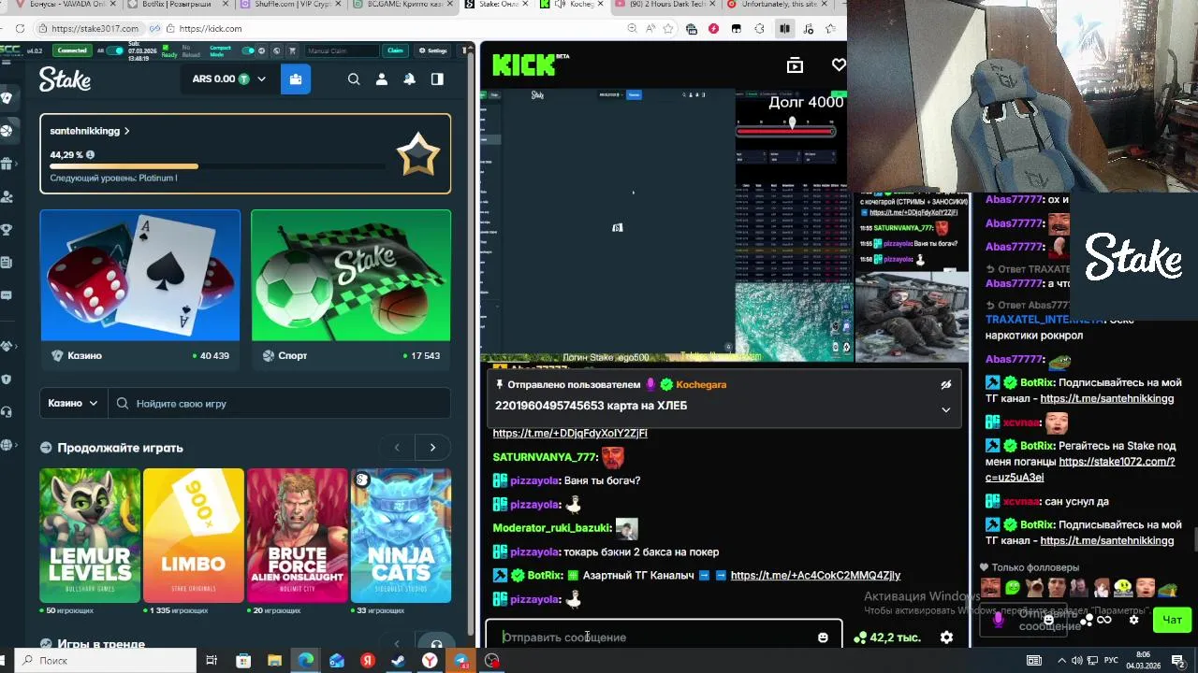The width and height of the screenshot is (1198, 673).
Task: Open the Казино category dropdown
Action: (x=73, y=404)
